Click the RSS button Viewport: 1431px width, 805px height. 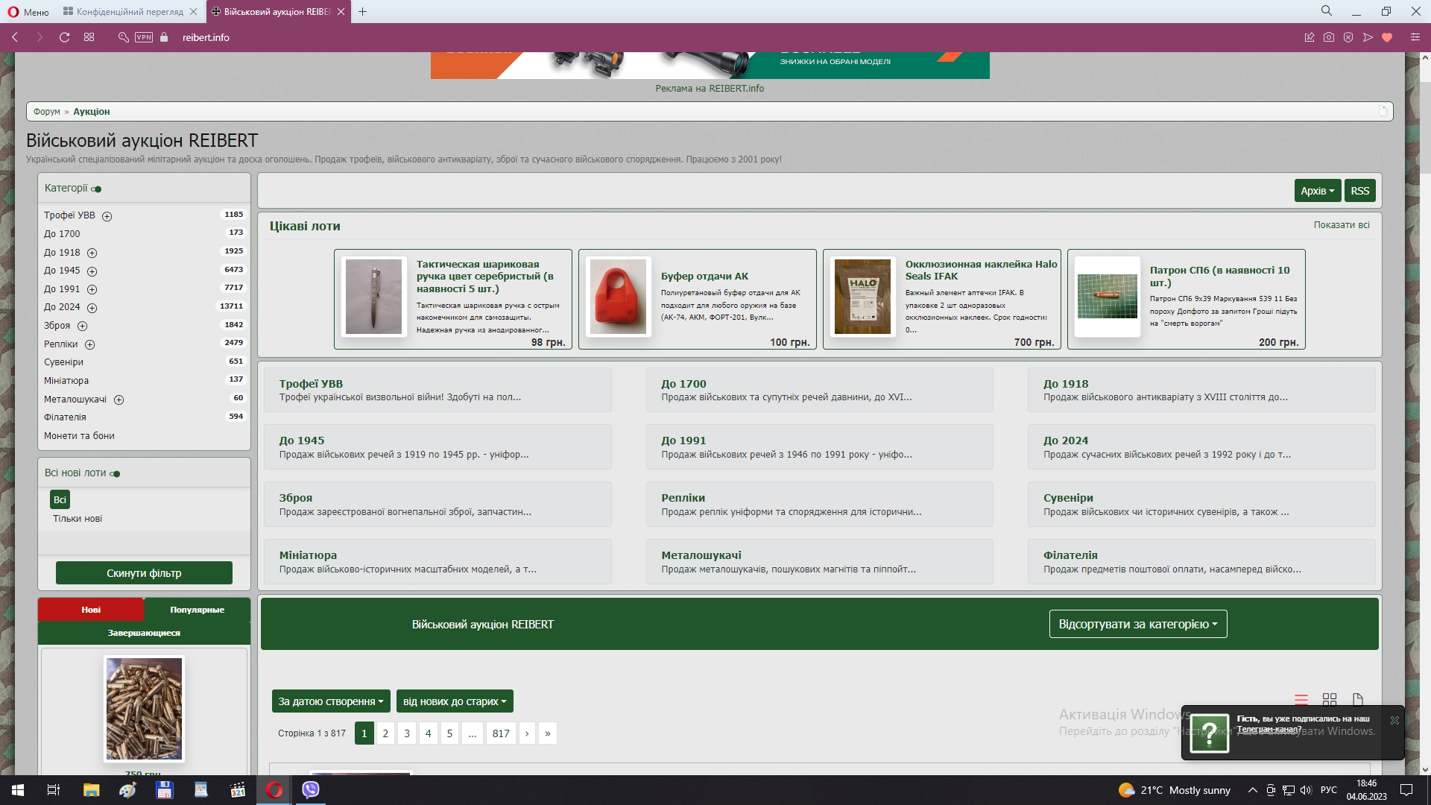coord(1360,191)
